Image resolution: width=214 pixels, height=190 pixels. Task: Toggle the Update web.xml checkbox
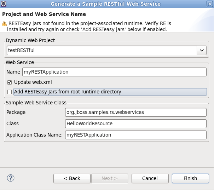pos(10,82)
